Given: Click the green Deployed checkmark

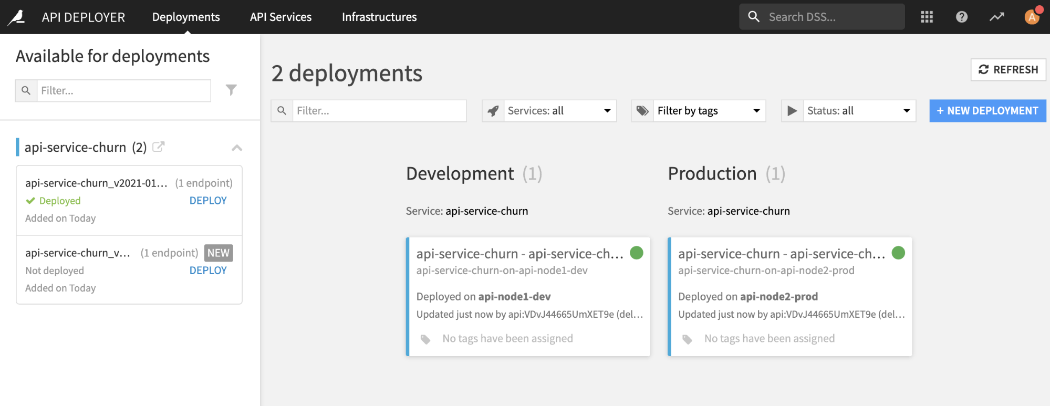Looking at the screenshot, I should [x=30, y=201].
